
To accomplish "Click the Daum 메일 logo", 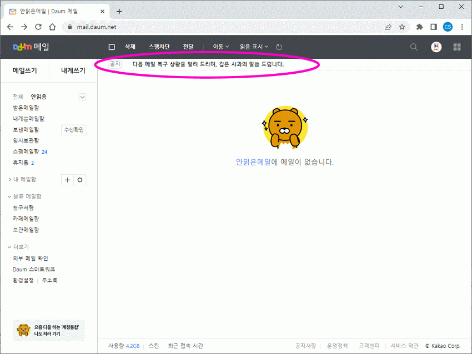I will [x=31, y=47].
